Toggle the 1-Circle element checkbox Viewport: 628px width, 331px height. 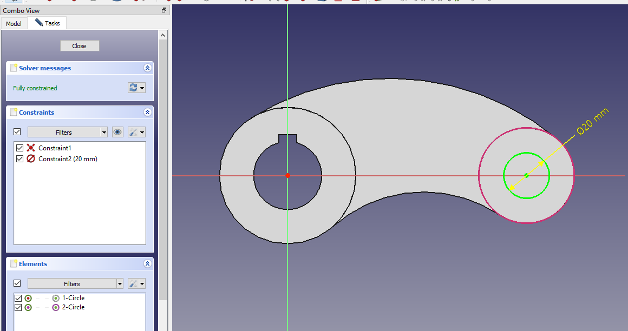(x=18, y=298)
